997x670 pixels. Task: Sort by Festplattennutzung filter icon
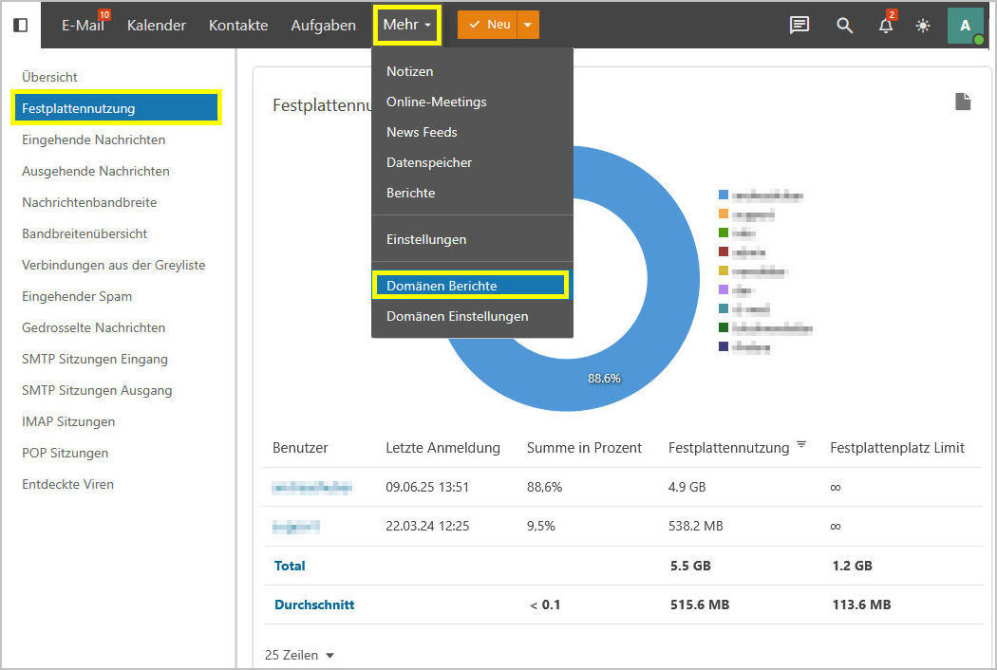[x=801, y=444]
